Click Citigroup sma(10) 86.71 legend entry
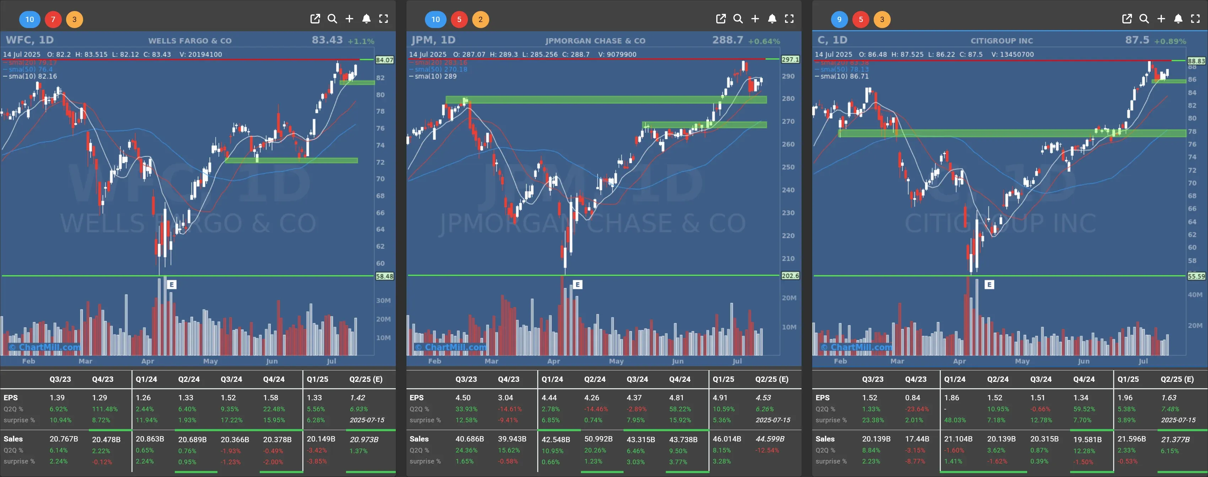This screenshot has height=477, width=1208. [x=842, y=76]
